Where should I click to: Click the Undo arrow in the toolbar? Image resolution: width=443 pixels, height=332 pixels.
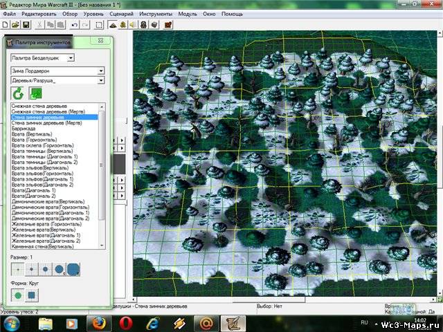73,24
